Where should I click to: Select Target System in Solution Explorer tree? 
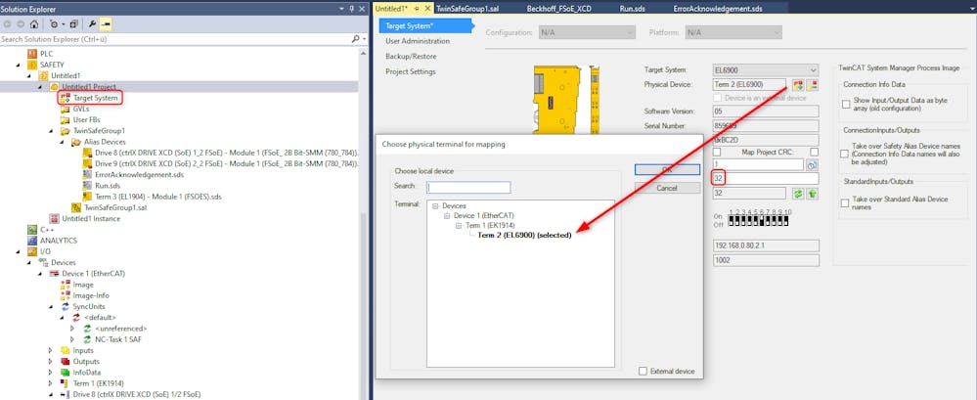[x=95, y=98]
